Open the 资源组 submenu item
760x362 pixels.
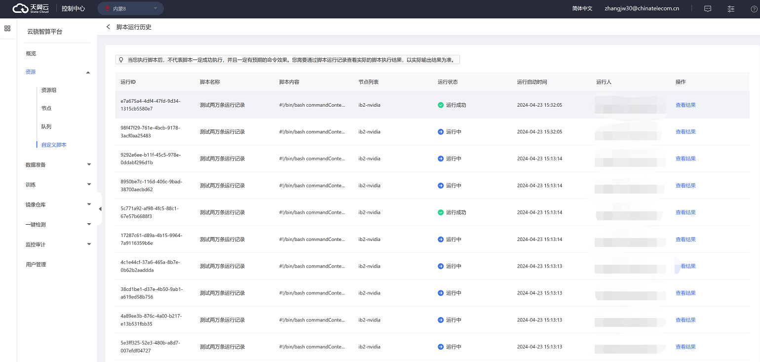point(49,90)
